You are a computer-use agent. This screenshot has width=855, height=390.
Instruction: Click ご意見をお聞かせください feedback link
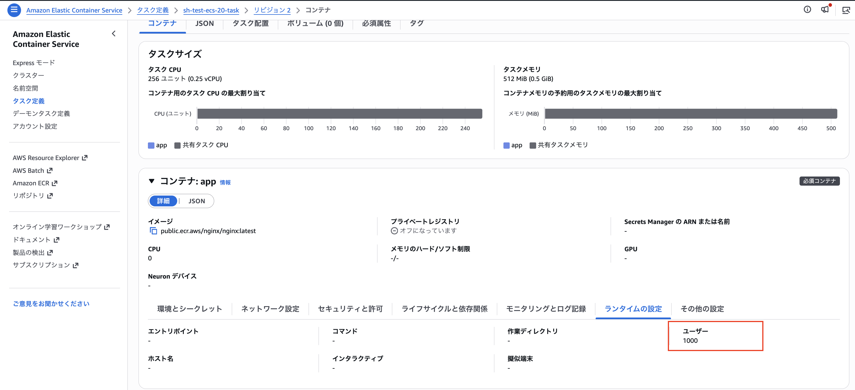[51, 304]
